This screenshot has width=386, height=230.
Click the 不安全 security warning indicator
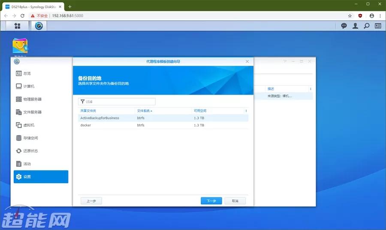tap(39, 16)
